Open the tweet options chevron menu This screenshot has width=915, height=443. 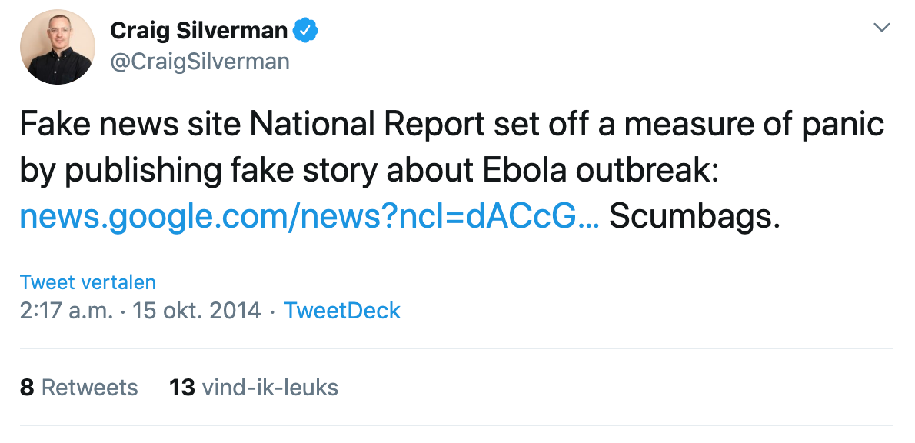click(x=882, y=28)
